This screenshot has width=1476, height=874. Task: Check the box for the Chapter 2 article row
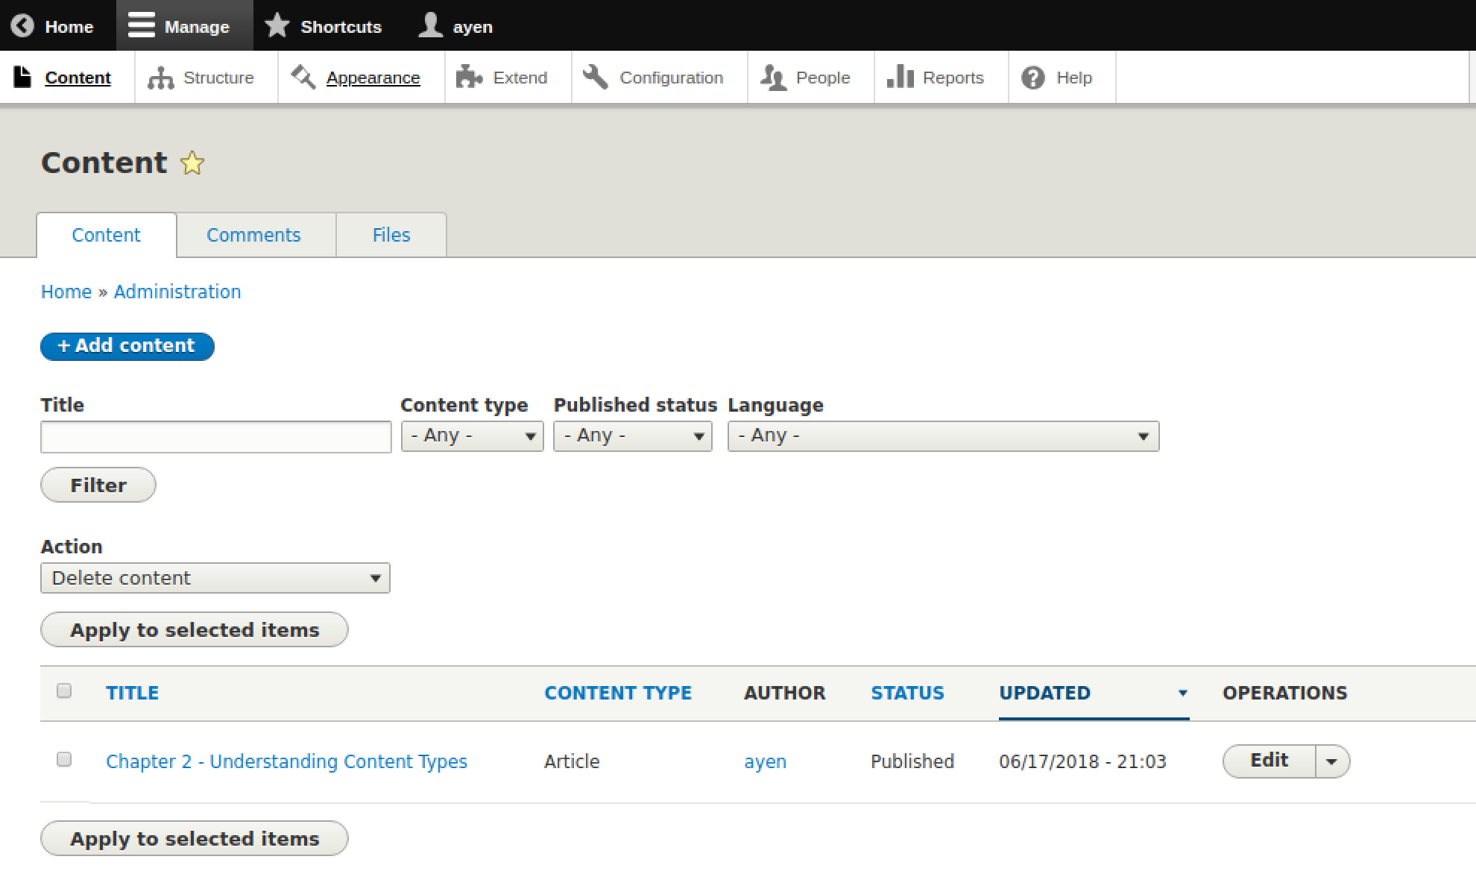click(x=64, y=760)
